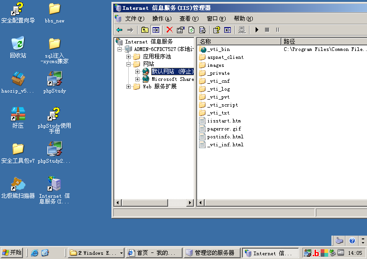The height and width of the screenshot is (259, 367).
Task: Collapse the 网站 tree node
Action: 128,65
